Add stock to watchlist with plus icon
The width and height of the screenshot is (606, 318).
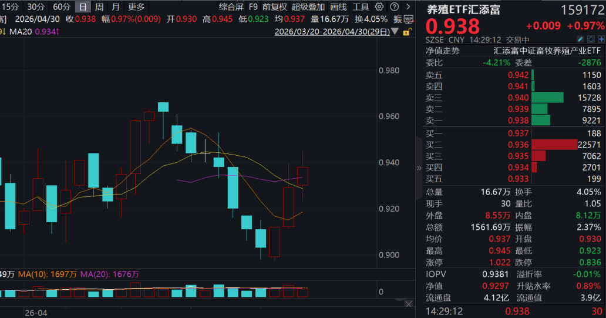(600, 41)
